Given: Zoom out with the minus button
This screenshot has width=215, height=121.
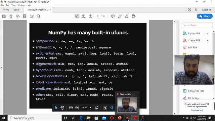Looking at the screenshot, I should coord(71,108).
